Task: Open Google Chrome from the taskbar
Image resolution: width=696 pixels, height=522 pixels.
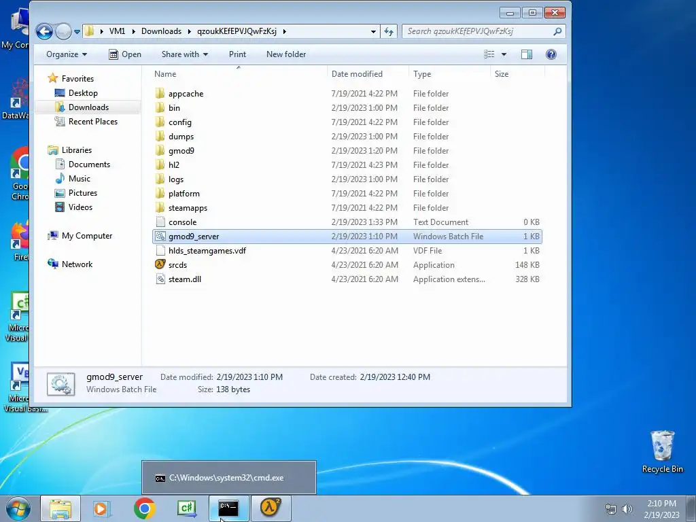Action: pos(144,508)
